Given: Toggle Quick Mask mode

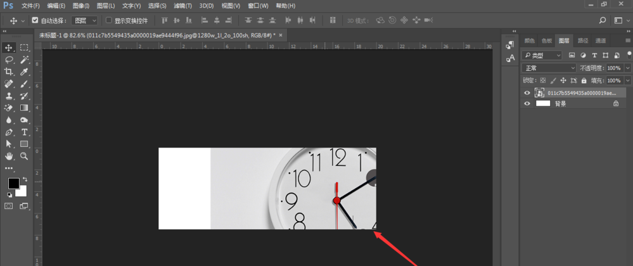Looking at the screenshot, I should [8, 206].
